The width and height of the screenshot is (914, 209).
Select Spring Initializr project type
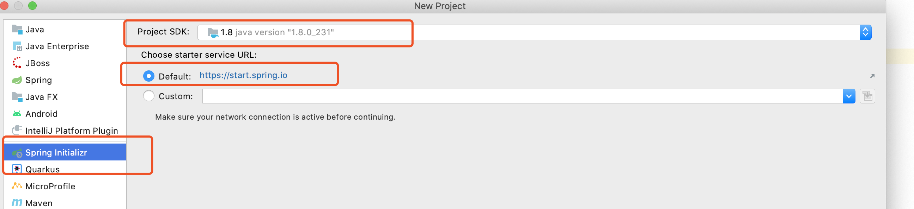56,152
